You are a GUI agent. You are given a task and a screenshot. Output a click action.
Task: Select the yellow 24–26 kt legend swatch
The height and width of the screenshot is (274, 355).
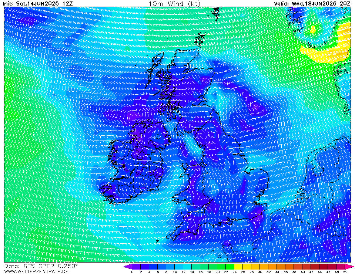coord(239,267)
